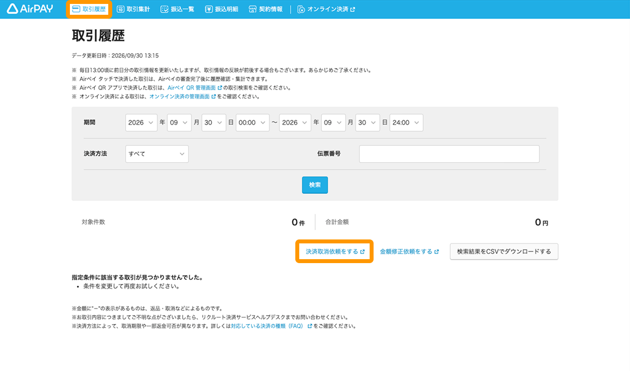Expand the end year dropdown
The height and width of the screenshot is (371, 630).
point(295,123)
